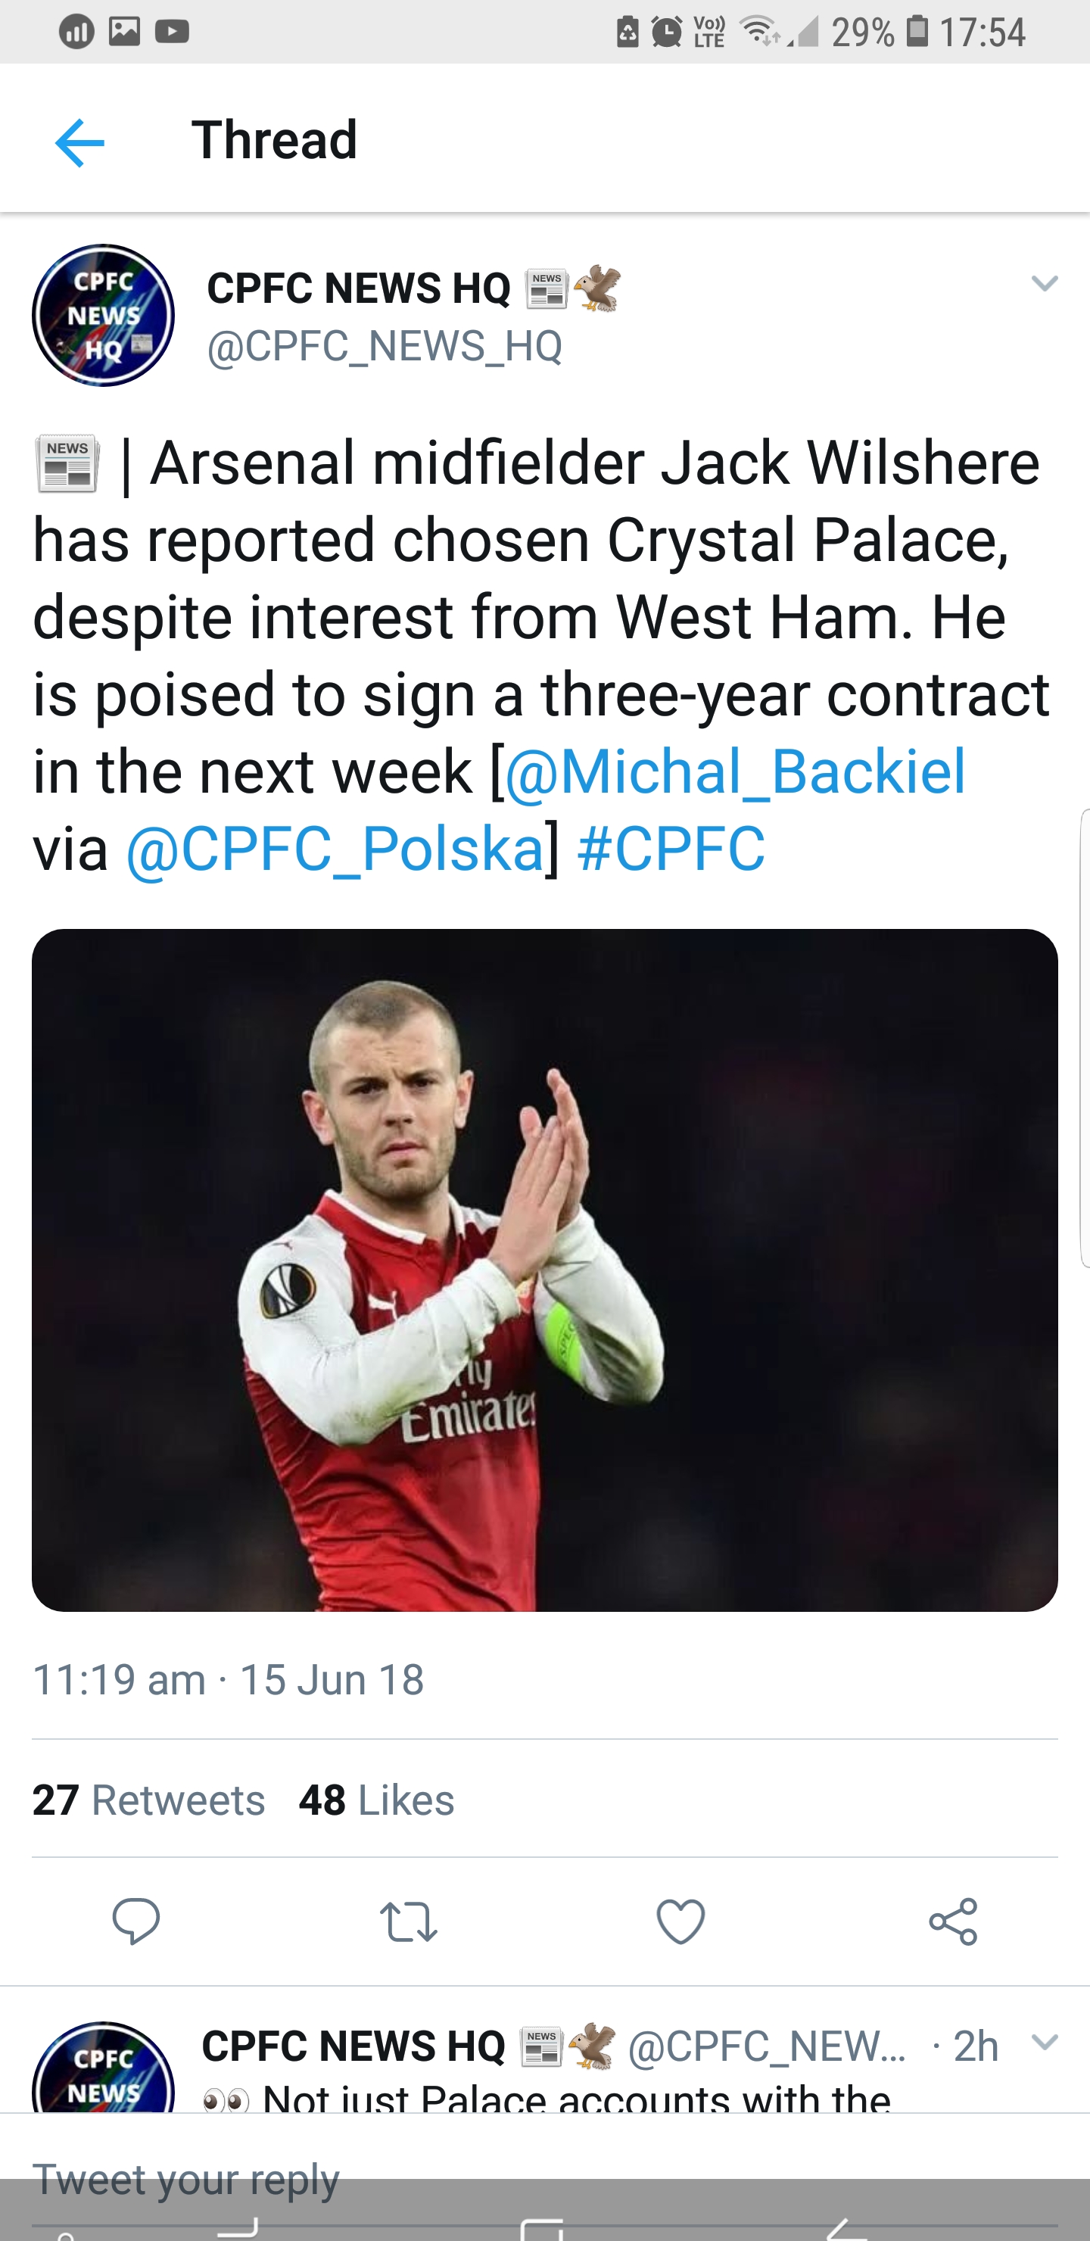The image size is (1090, 2241).
Task: Tap the back arrow in Thread header
Action: point(79,142)
